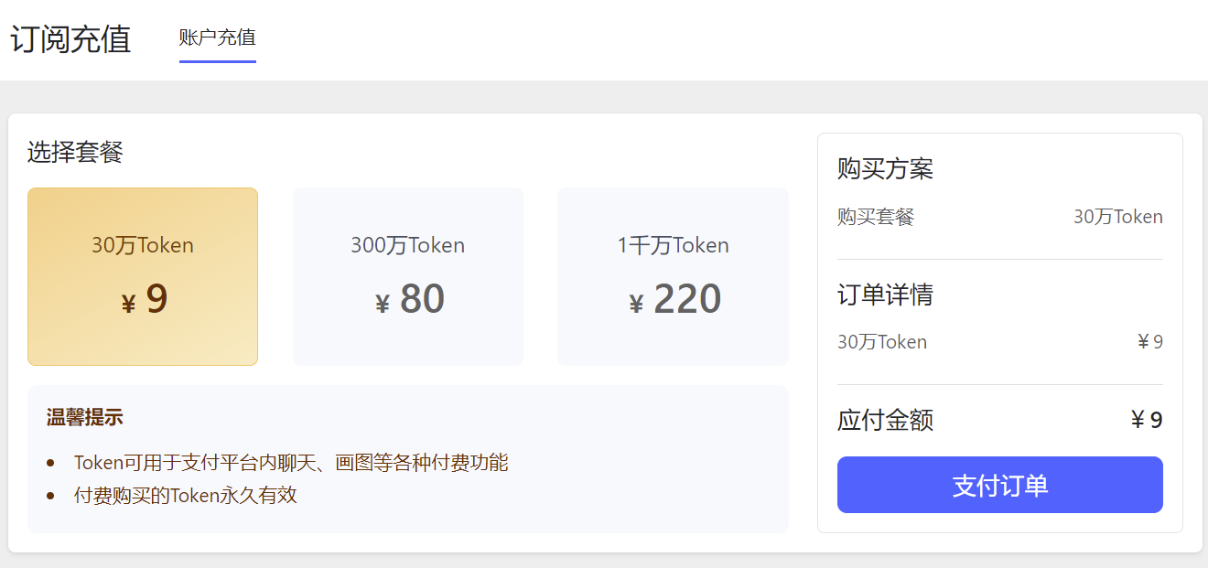Click the 30万Token value beside 购买套餐
This screenshot has width=1208, height=568.
(x=1117, y=217)
